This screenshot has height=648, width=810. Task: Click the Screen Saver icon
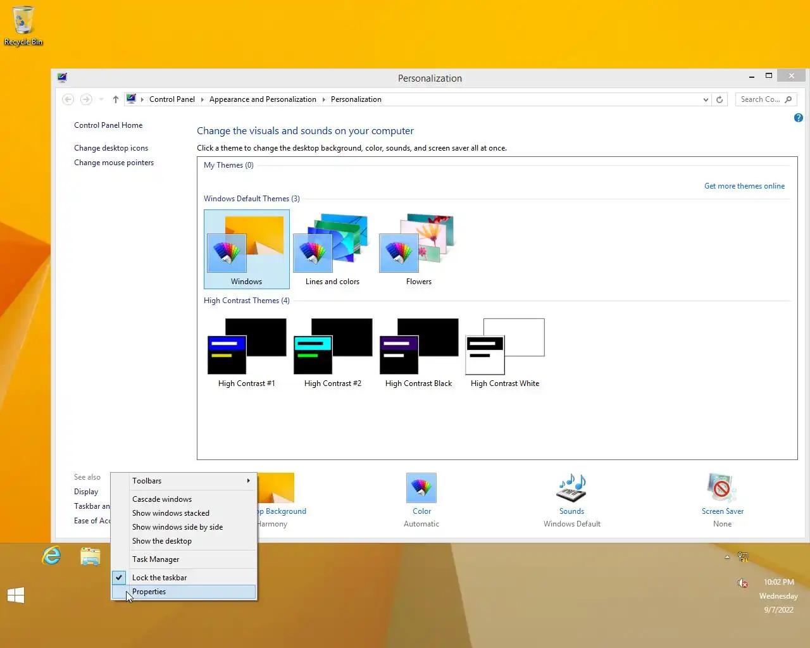[721, 488]
